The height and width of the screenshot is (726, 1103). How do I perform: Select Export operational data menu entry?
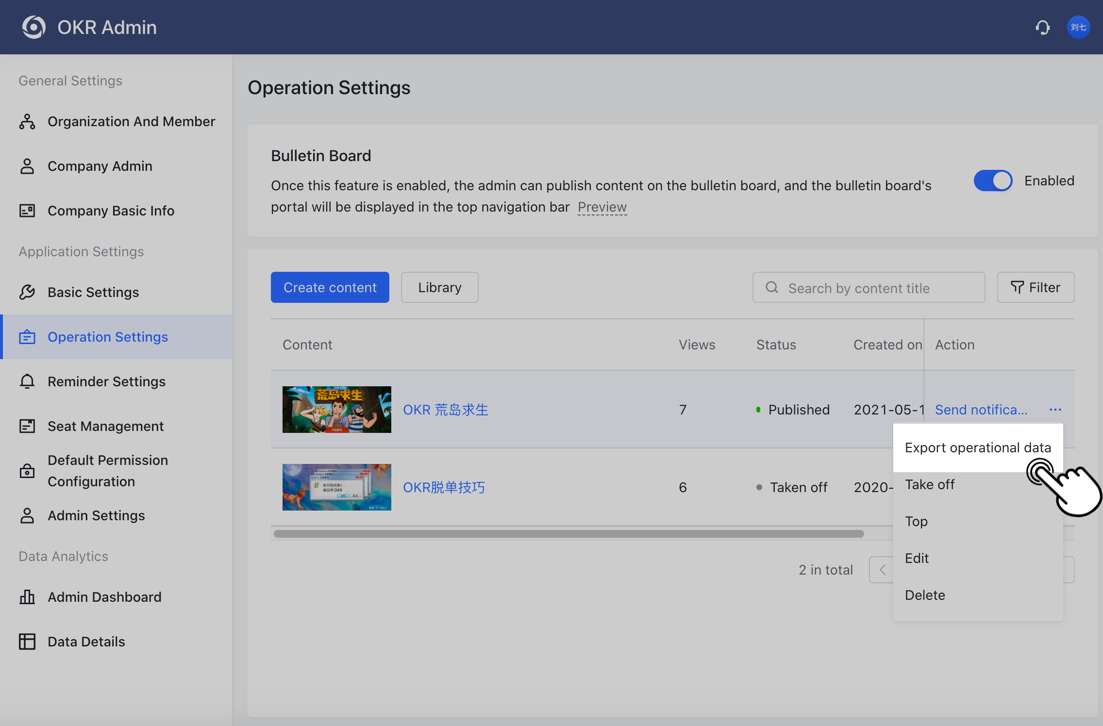click(977, 447)
